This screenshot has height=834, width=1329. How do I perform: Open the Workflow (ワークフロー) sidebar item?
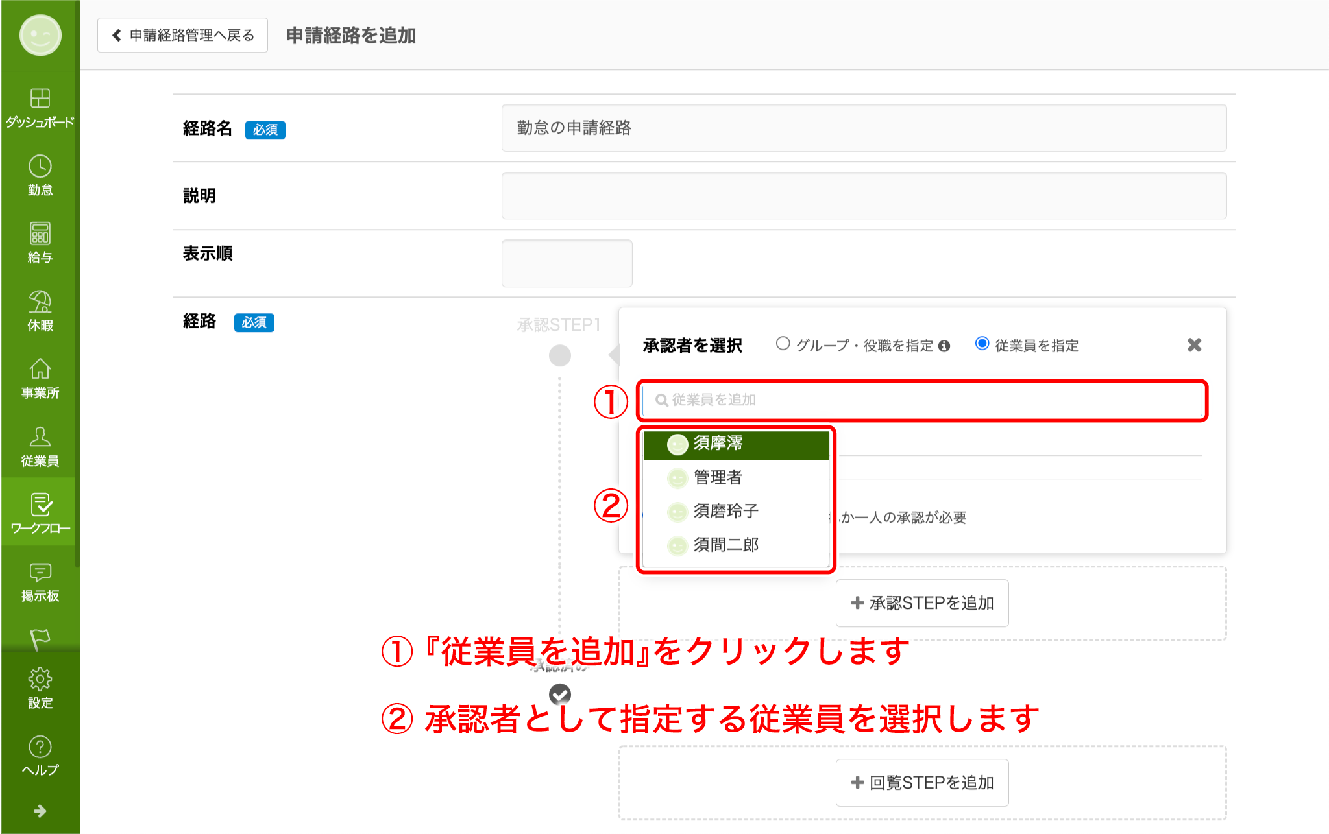pos(40,513)
